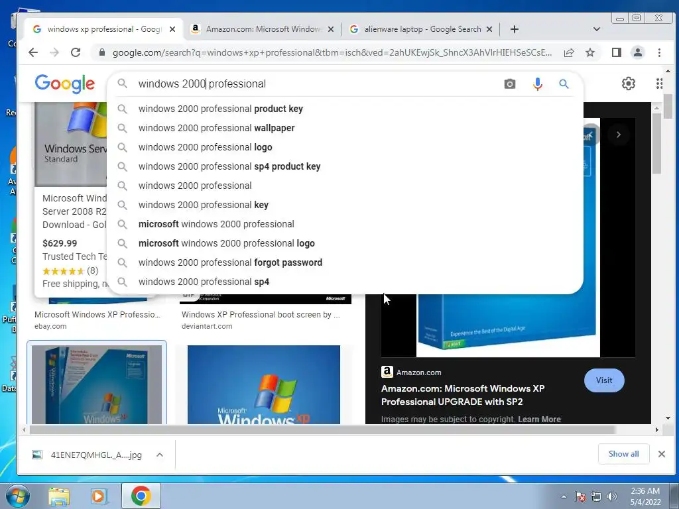Open the network tray icon

[596, 496]
